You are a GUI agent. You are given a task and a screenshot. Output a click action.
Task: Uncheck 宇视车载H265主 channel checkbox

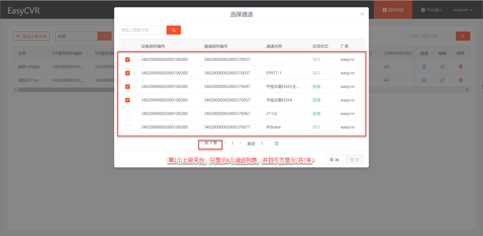[128, 87]
